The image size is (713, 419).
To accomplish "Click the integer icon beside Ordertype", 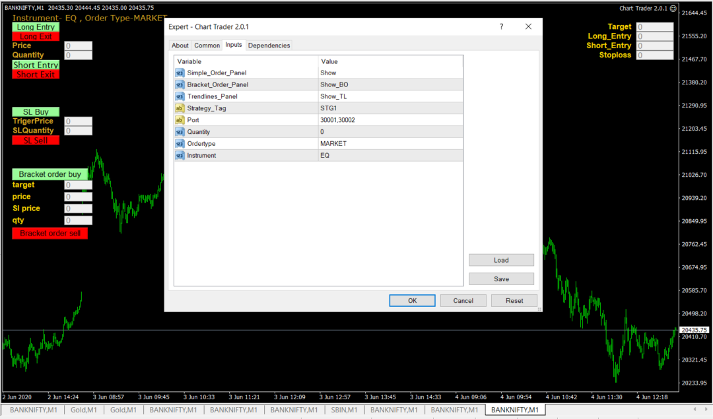I will (180, 143).
